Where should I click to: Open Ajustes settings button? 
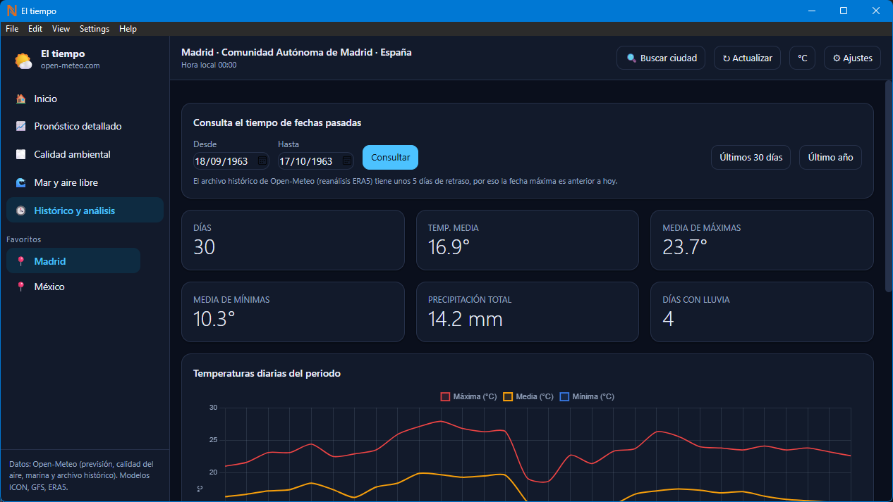tap(852, 58)
